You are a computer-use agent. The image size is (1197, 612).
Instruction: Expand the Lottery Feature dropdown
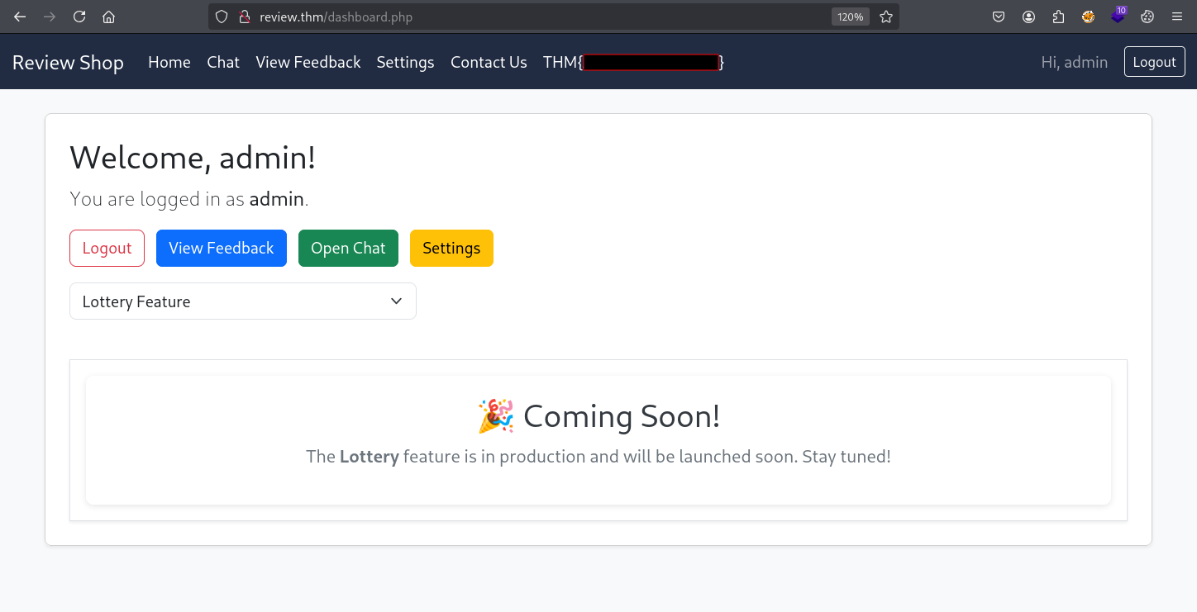(243, 301)
